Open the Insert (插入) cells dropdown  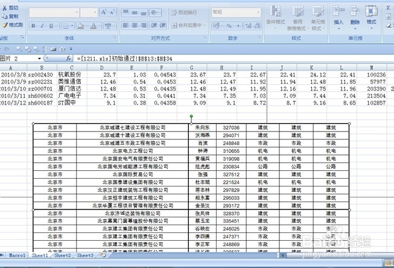pyautogui.click(x=338, y=28)
